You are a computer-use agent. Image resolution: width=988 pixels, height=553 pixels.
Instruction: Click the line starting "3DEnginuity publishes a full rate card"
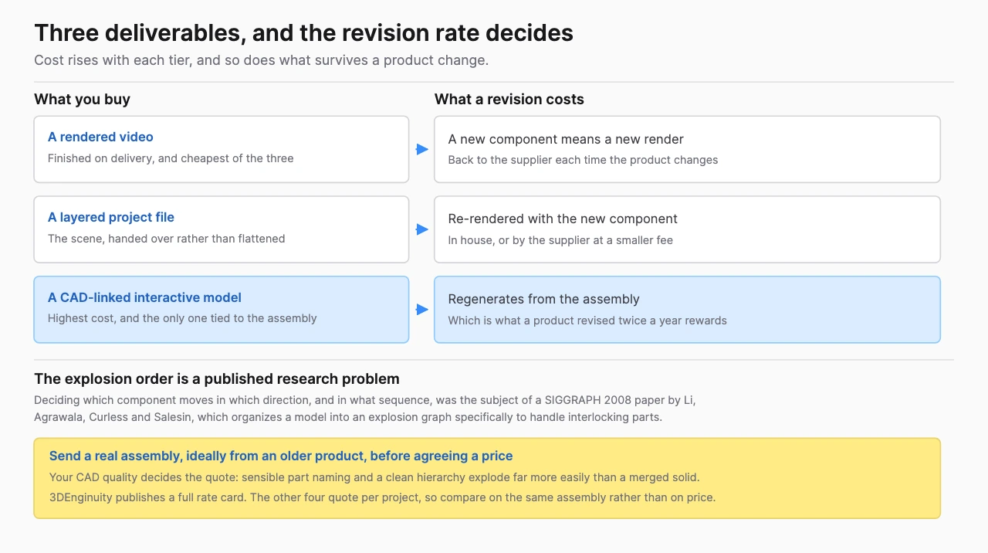383,497
